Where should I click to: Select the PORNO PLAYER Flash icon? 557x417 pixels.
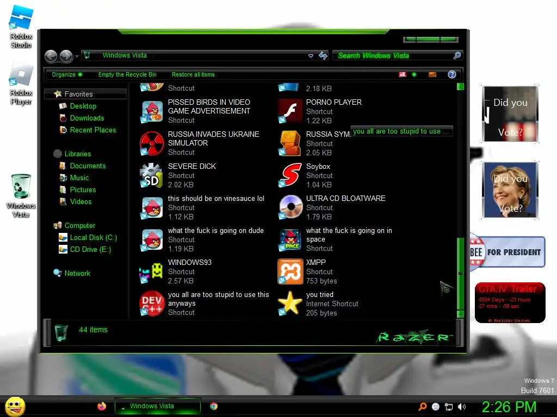(x=290, y=111)
